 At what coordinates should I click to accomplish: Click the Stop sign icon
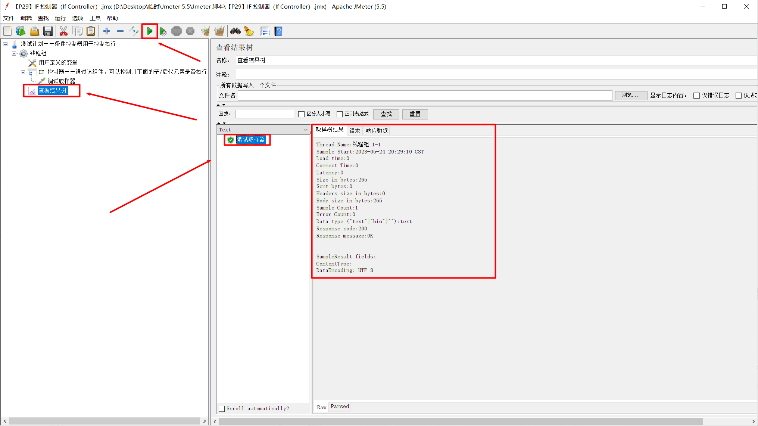coord(177,31)
